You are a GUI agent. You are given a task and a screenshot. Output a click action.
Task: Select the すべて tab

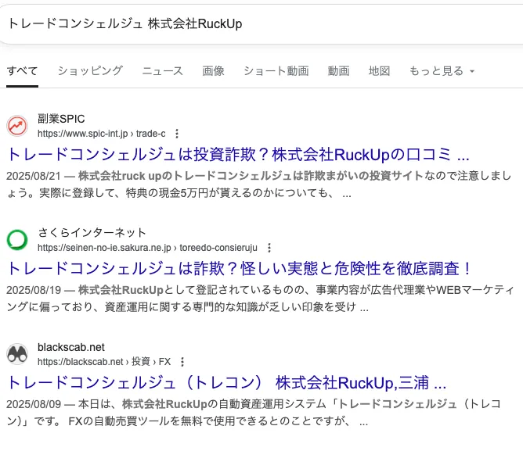[23, 71]
